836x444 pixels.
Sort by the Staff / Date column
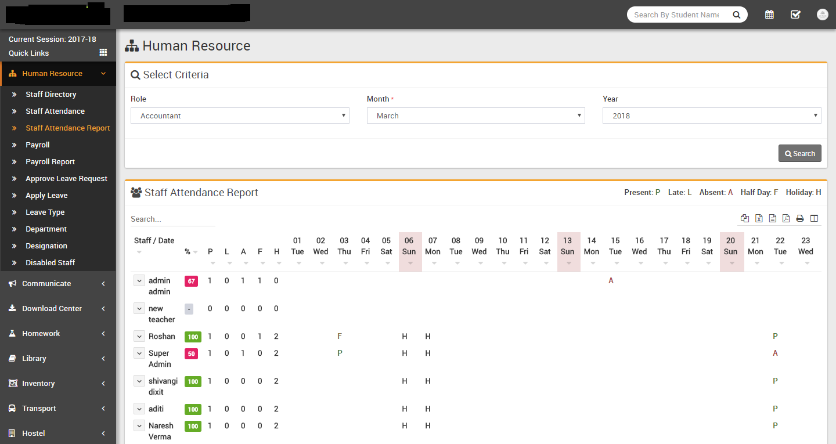(x=154, y=241)
